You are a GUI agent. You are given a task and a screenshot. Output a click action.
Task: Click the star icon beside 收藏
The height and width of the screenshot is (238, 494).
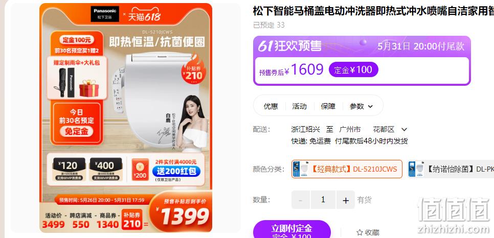[360, 233]
